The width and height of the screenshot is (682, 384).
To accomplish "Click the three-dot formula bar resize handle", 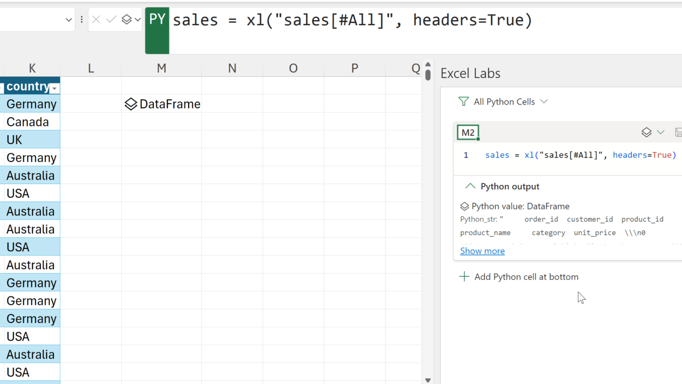I will (82, 20).
